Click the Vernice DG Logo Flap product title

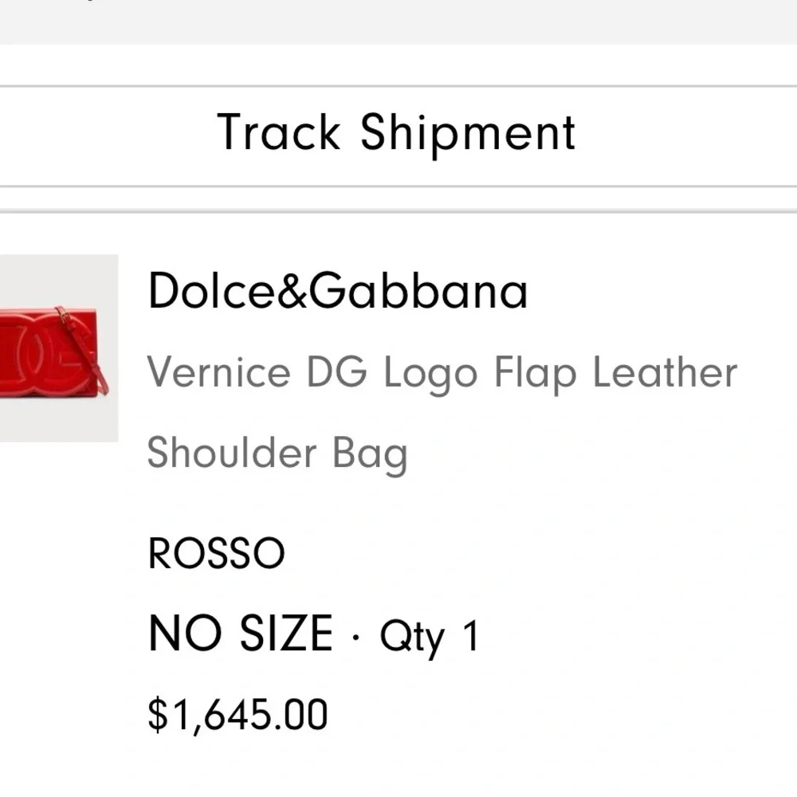click(442, 371)
